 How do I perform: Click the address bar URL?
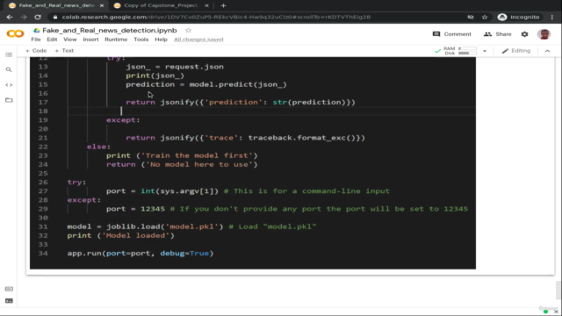216,17
